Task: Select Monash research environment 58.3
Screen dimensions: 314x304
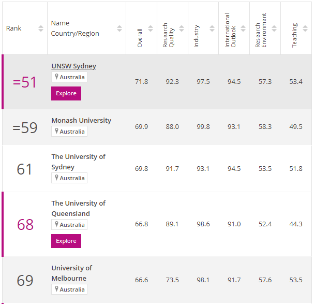Action: click(x=265, y=127)
